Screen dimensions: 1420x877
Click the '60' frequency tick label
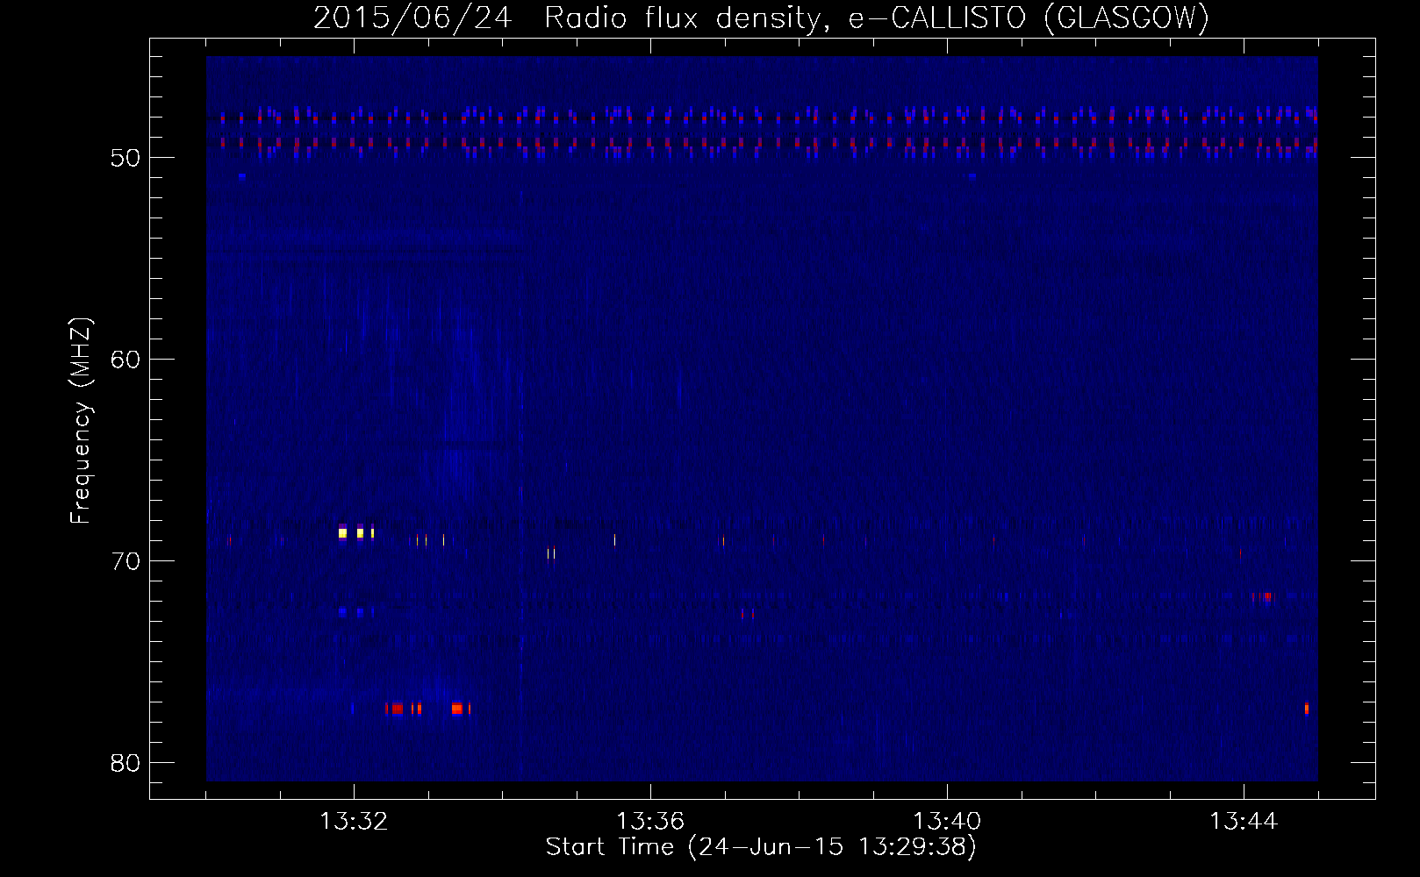[126, 360]
